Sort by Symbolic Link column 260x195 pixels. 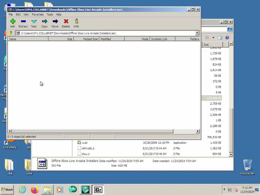(162, 39)
